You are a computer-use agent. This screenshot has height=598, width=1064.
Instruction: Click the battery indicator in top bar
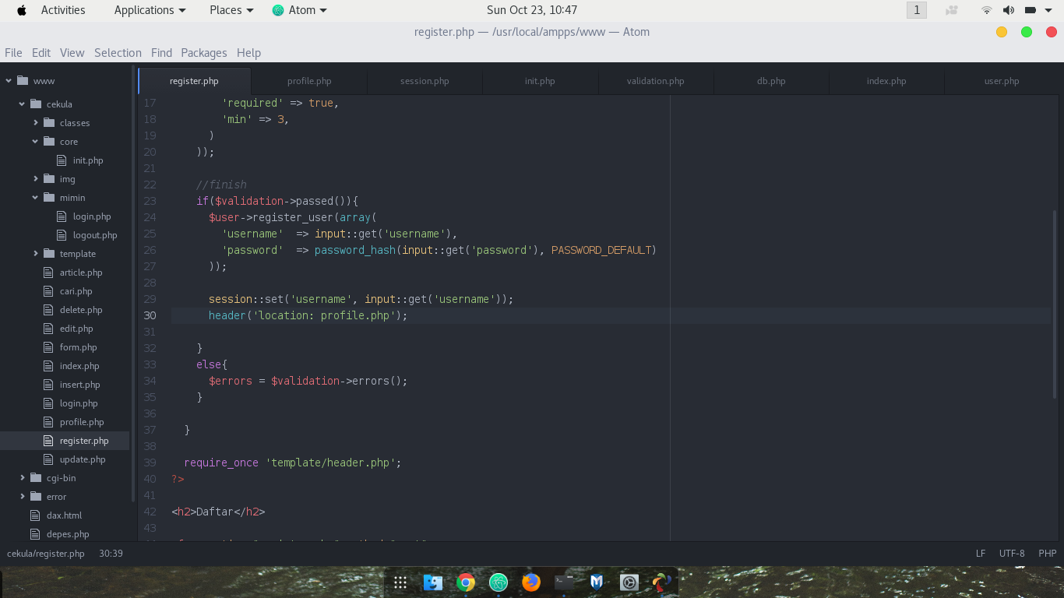coord(1030,10)
